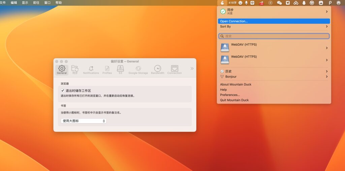345x171 pixels.
Task: Select Open Connection… menu item
Action: (274, 21)
